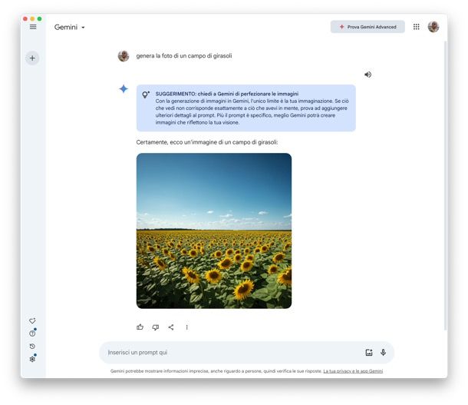
Task: Upload an image using the image icon
Action: point(369,353)
